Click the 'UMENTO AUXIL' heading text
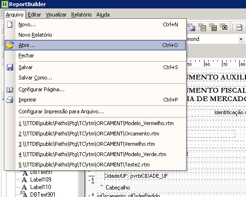Screen dimensions: 246x197 click(216, 77)
